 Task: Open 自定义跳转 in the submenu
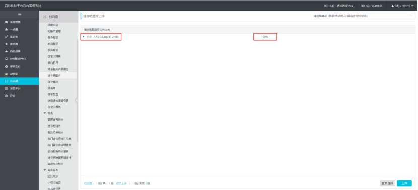(54, 56)
